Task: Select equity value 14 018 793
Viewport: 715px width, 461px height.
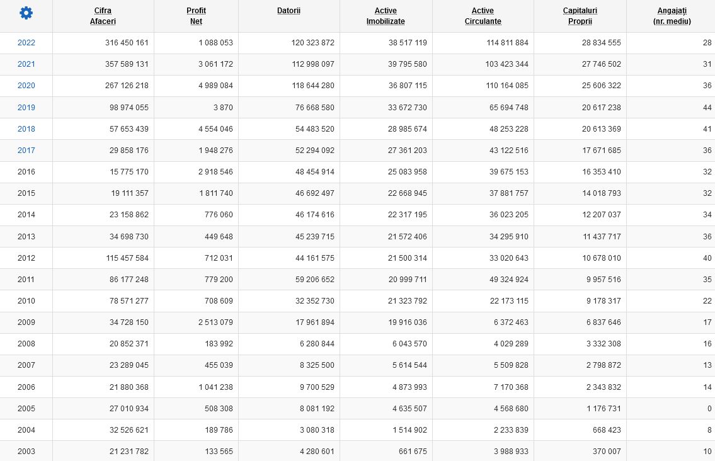Action: (x=602, y=193)
